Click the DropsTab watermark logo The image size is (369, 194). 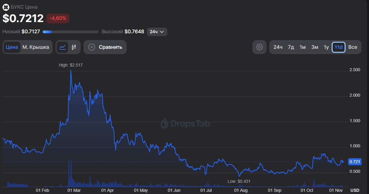point(185,123)
